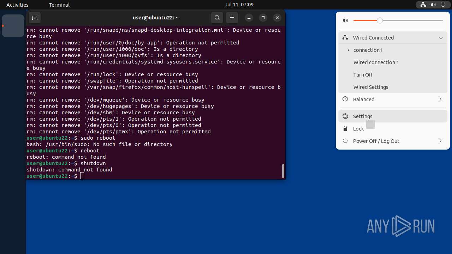Screen dimensions: 452x254
Task: Click 'shutdown: command not found' line
Action: click(69, 170)
